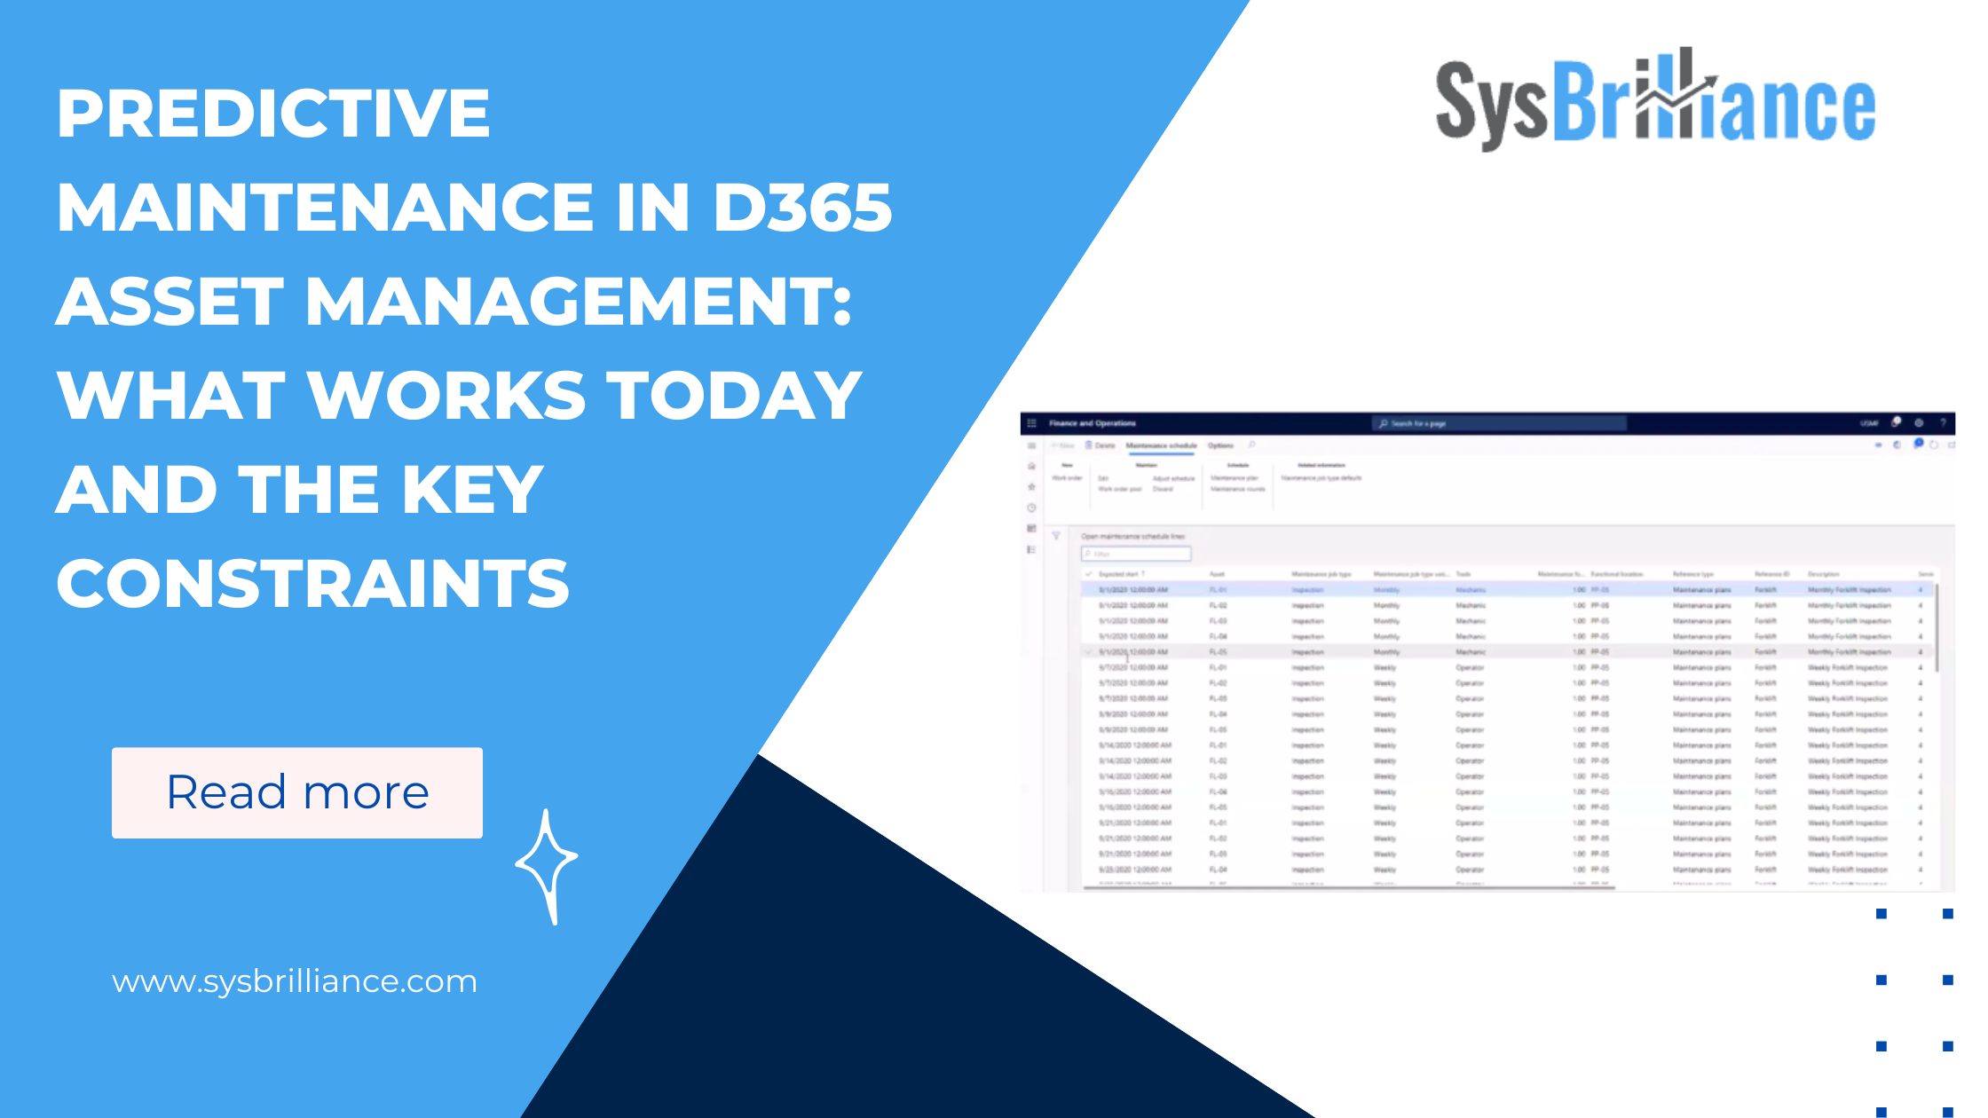Click the refresh icon at top right of the page
The width and height of the screenshot is (1988, 1118).
coord(1934,445)
